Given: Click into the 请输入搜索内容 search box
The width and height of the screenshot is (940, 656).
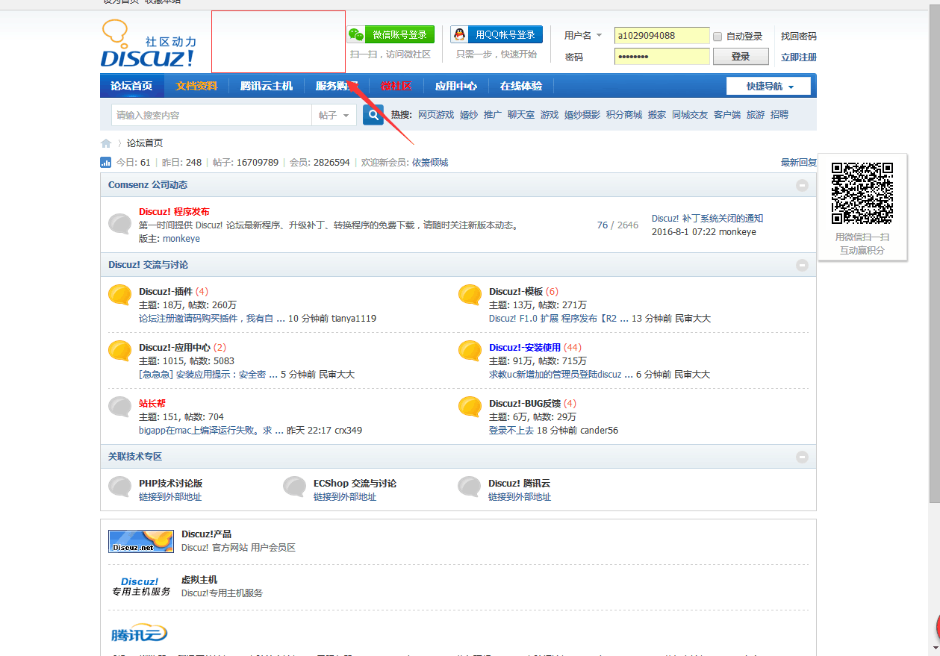Looking at the screenshot, I should (211, 115).
